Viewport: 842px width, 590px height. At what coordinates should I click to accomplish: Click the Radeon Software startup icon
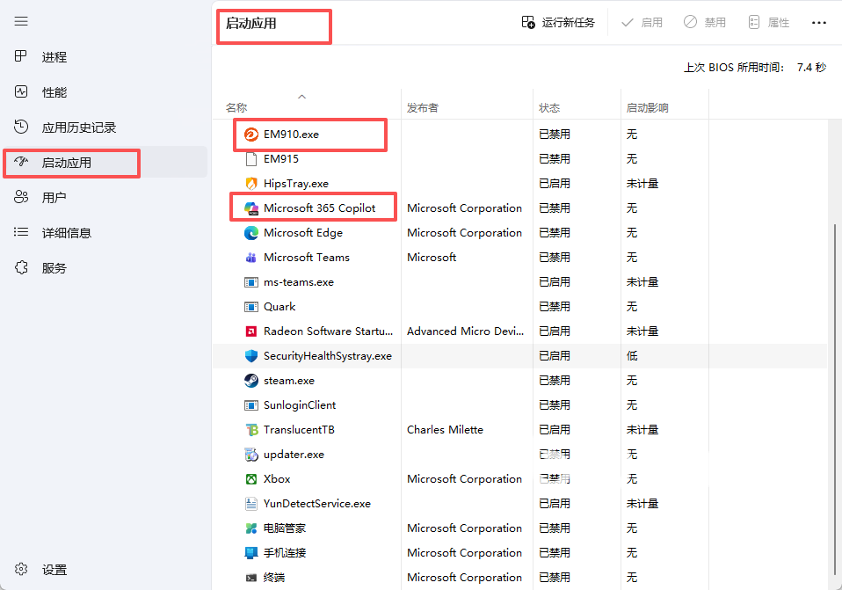tap(250, 331)
